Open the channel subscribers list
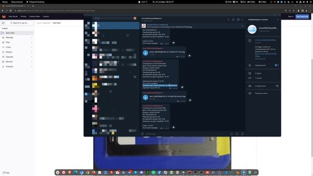The image size is (313, 176). pos(261,86)
